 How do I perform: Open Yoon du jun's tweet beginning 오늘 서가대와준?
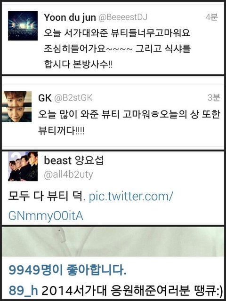(x=117, y=49)
